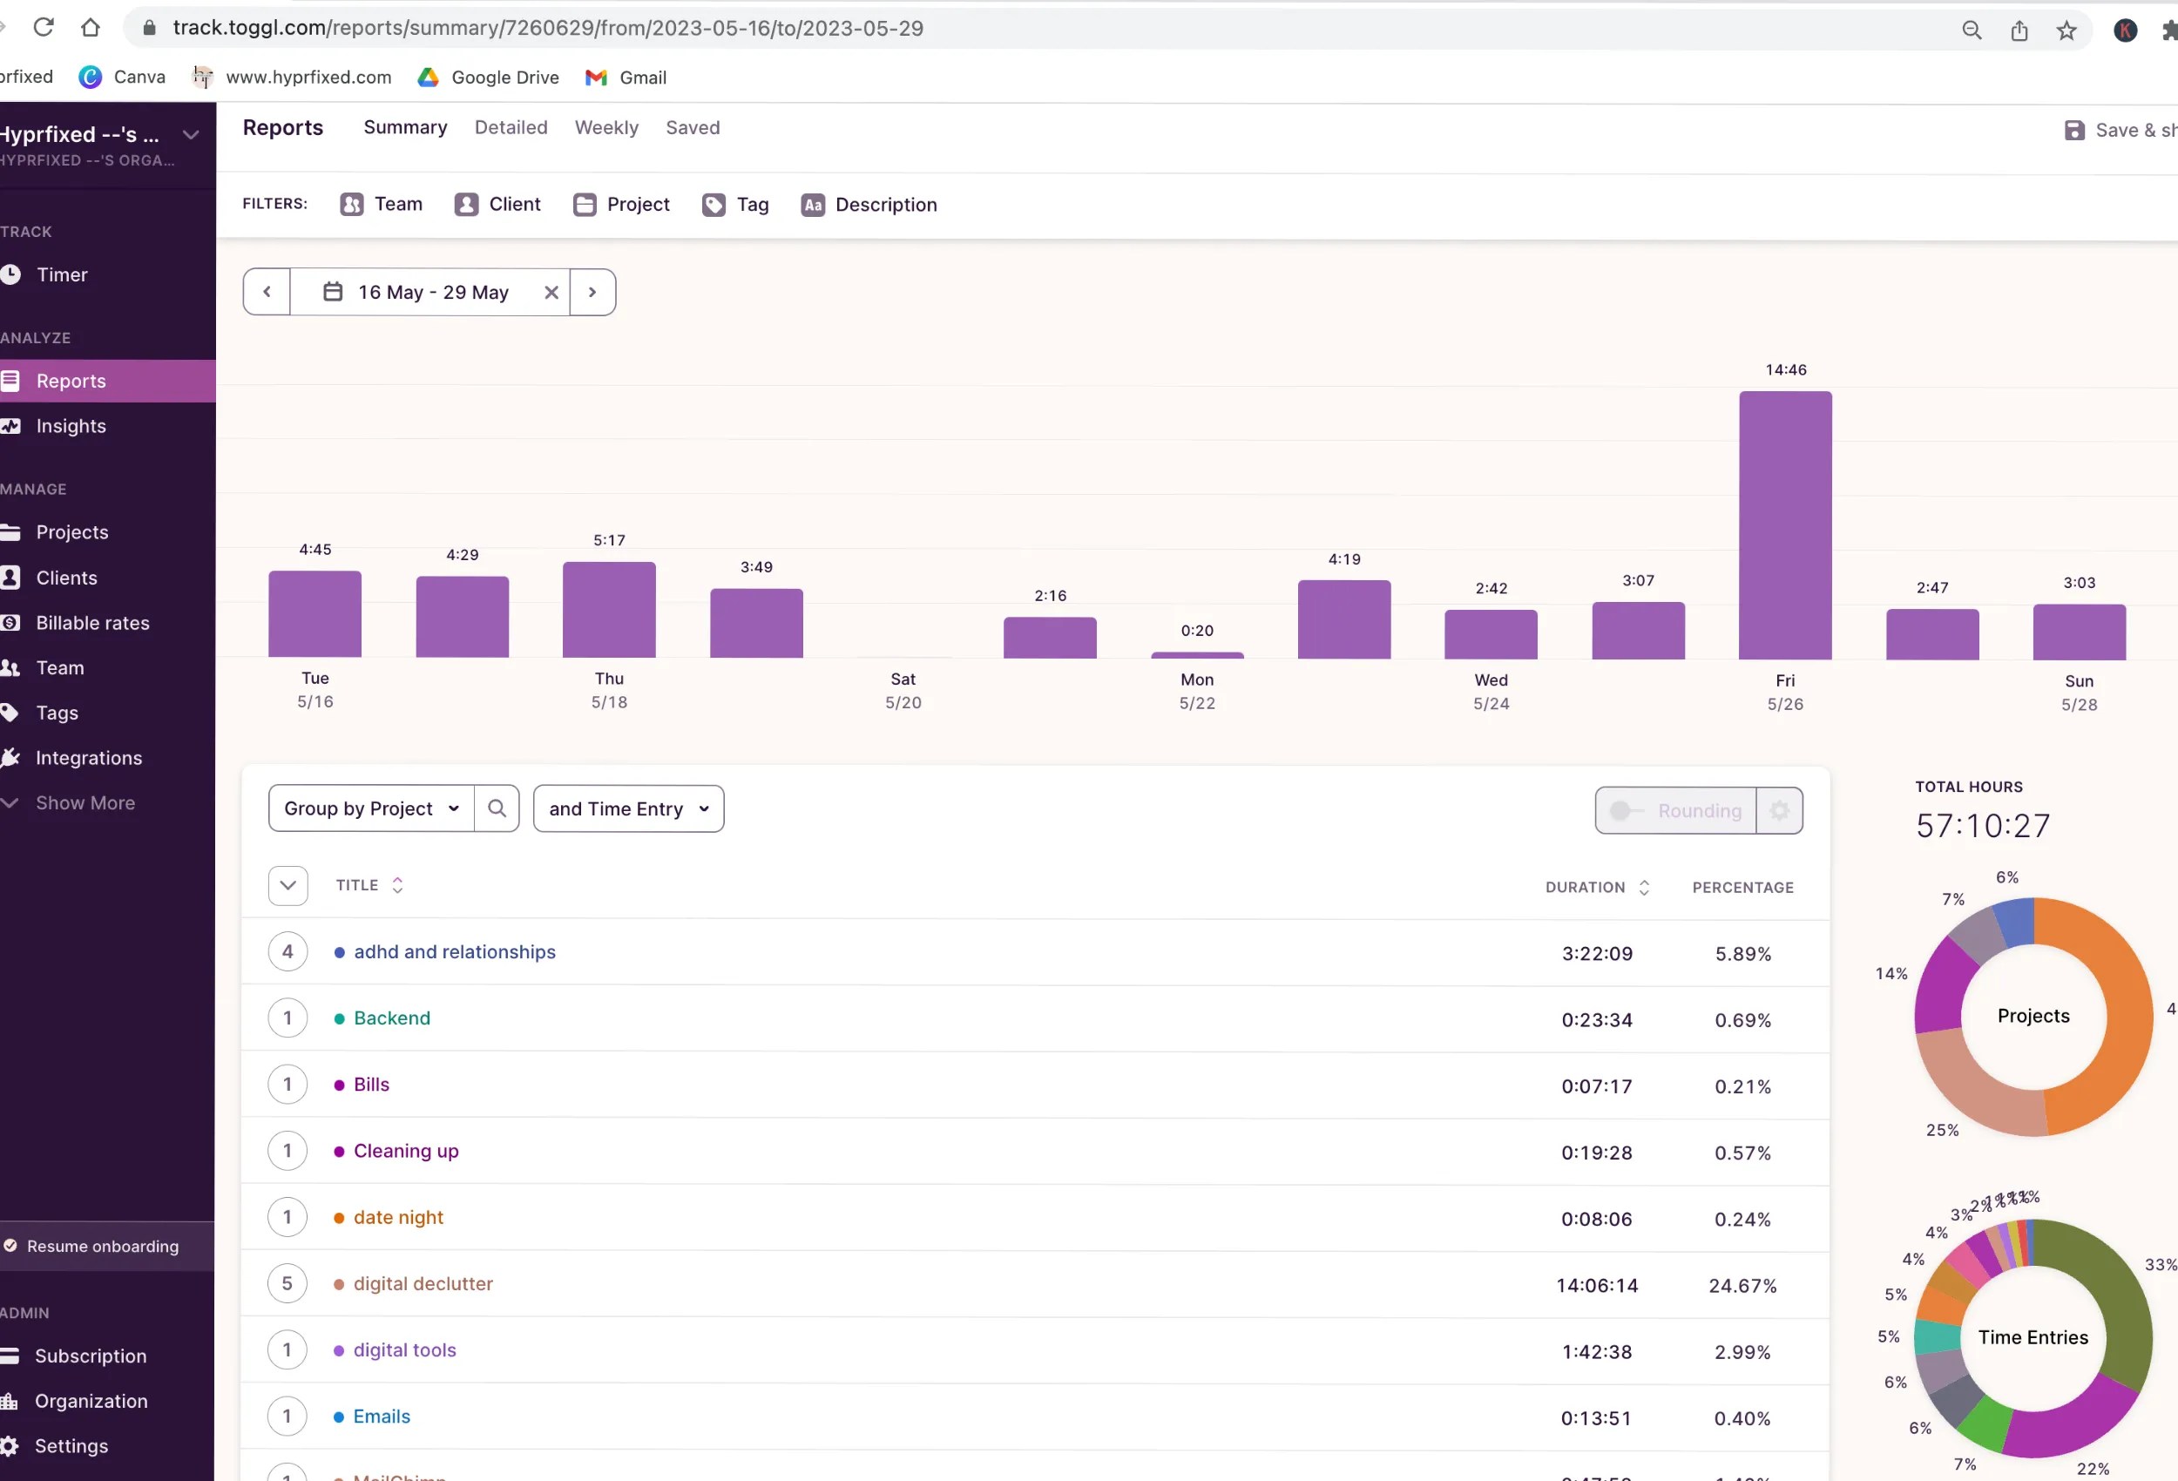Image resolution: width=2178 pixels, height=1481 pixels.
Task: Switch to the Weekly tab
Action: (x=606, y=127)
